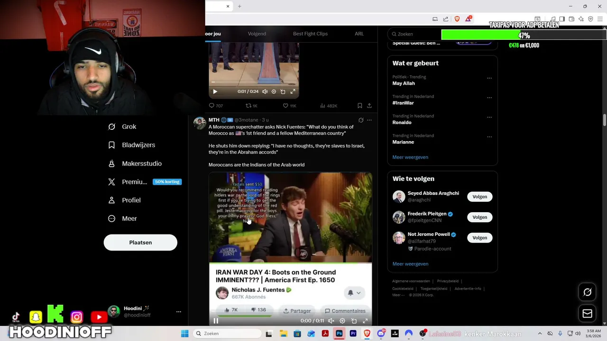Screen dimensions: 607x341
Task: Open Premiere Pro from the taskbar
Action: 353,333
